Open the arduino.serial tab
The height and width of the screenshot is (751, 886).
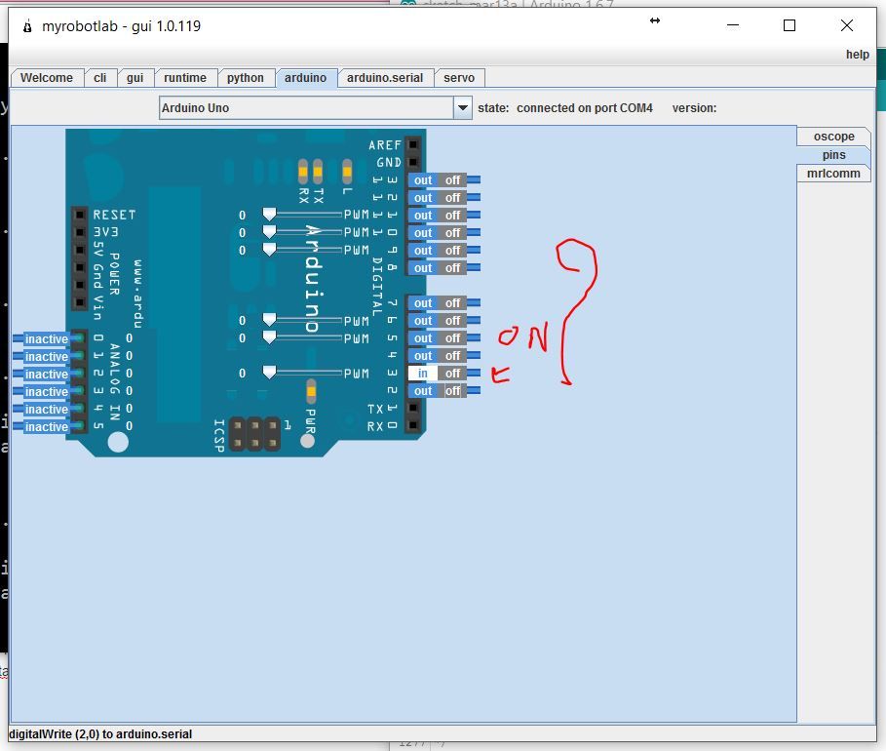coord(385,77)
